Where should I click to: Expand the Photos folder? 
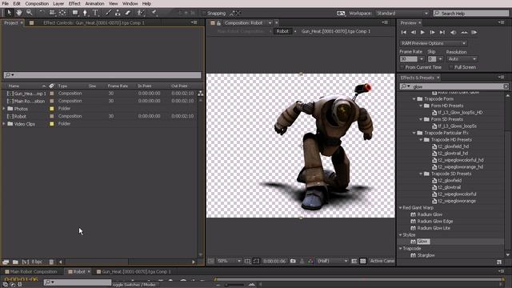[x=4, y=109]
